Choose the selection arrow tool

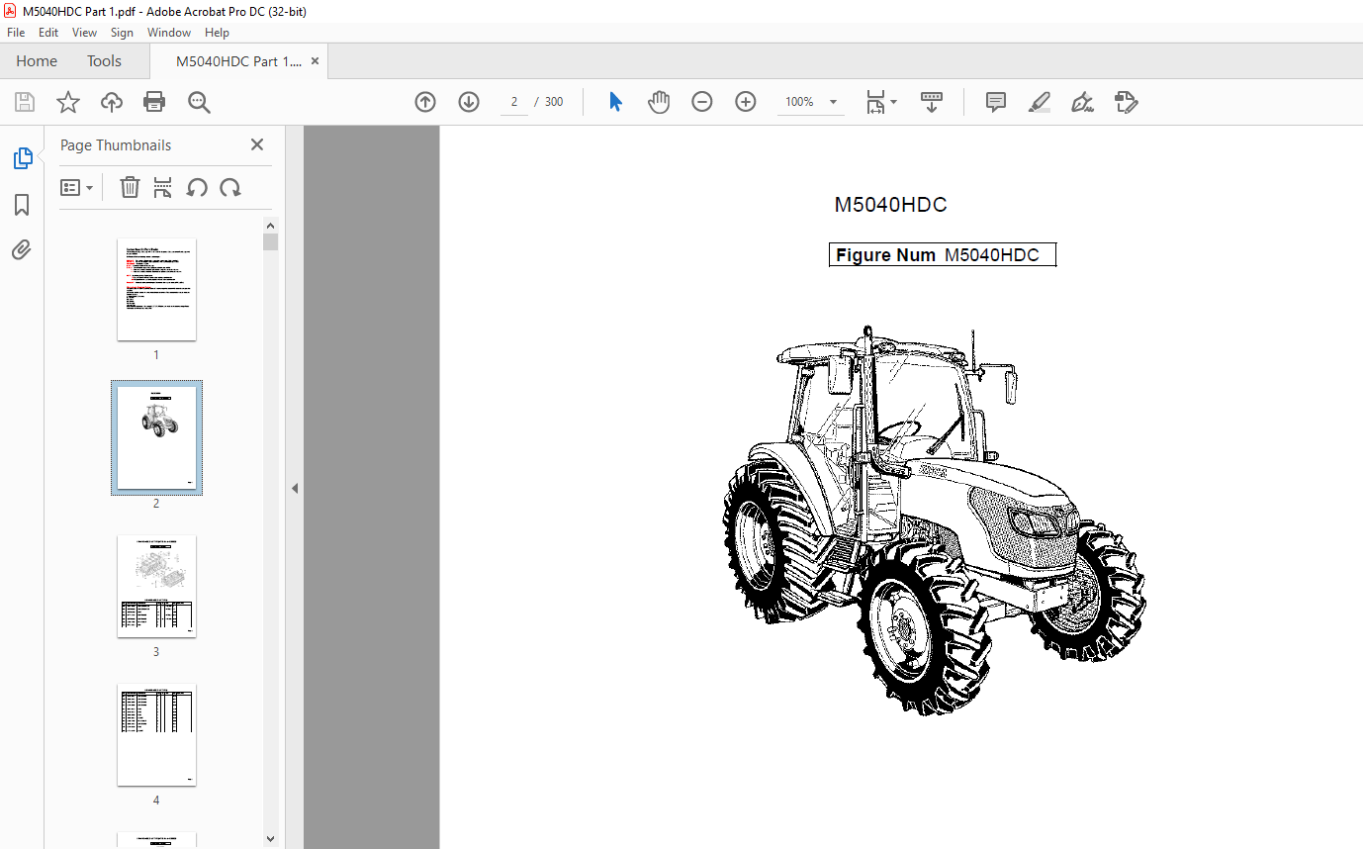pos(615,102)
